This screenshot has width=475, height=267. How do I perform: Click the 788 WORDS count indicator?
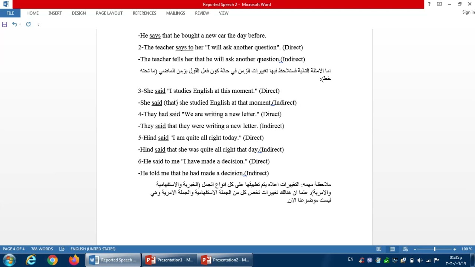[42, 249]
